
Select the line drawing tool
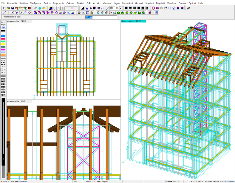(4, 13)
